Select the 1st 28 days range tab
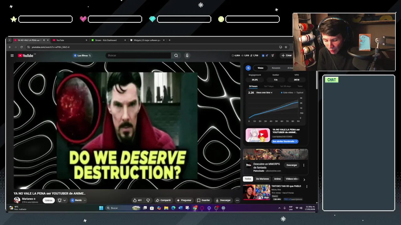The height and width of the screenshot is (225, 401). click(x=285, y=86)
